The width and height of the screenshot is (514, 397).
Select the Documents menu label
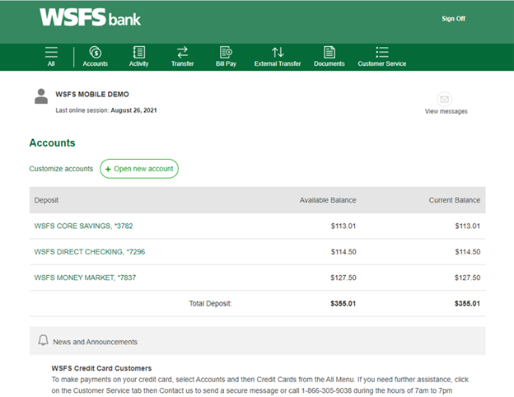click(x=329, y=63)
